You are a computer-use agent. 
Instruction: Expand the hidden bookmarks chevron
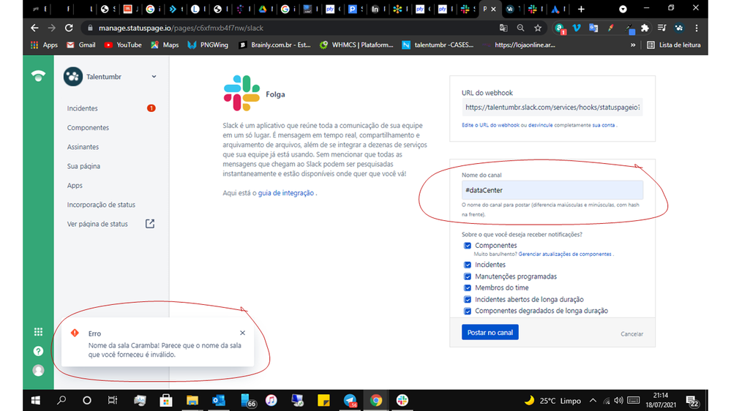(x=633, y=45)
